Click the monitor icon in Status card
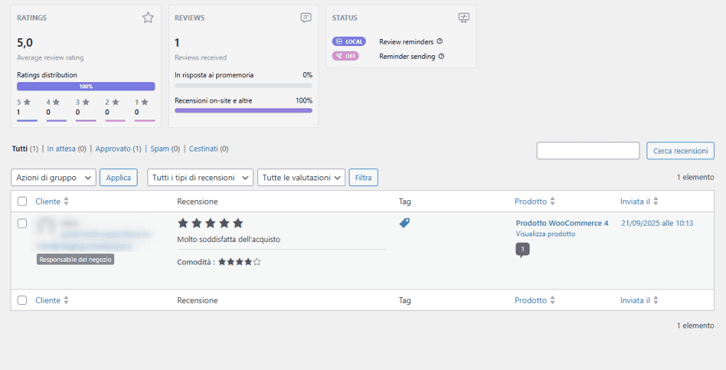This screenshot has height=370, width=726. tap(464, 18)
